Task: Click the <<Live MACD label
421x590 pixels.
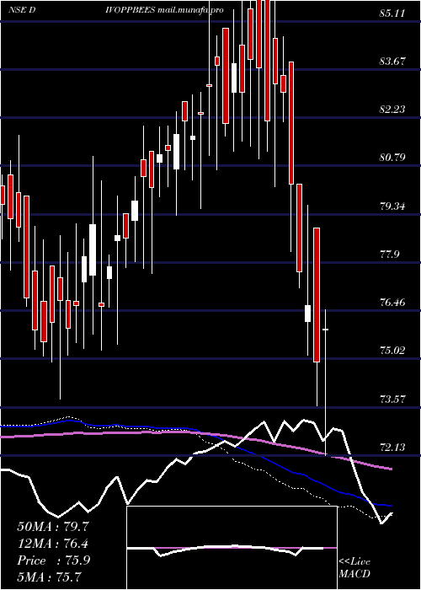Action: (x=354, y=567)
